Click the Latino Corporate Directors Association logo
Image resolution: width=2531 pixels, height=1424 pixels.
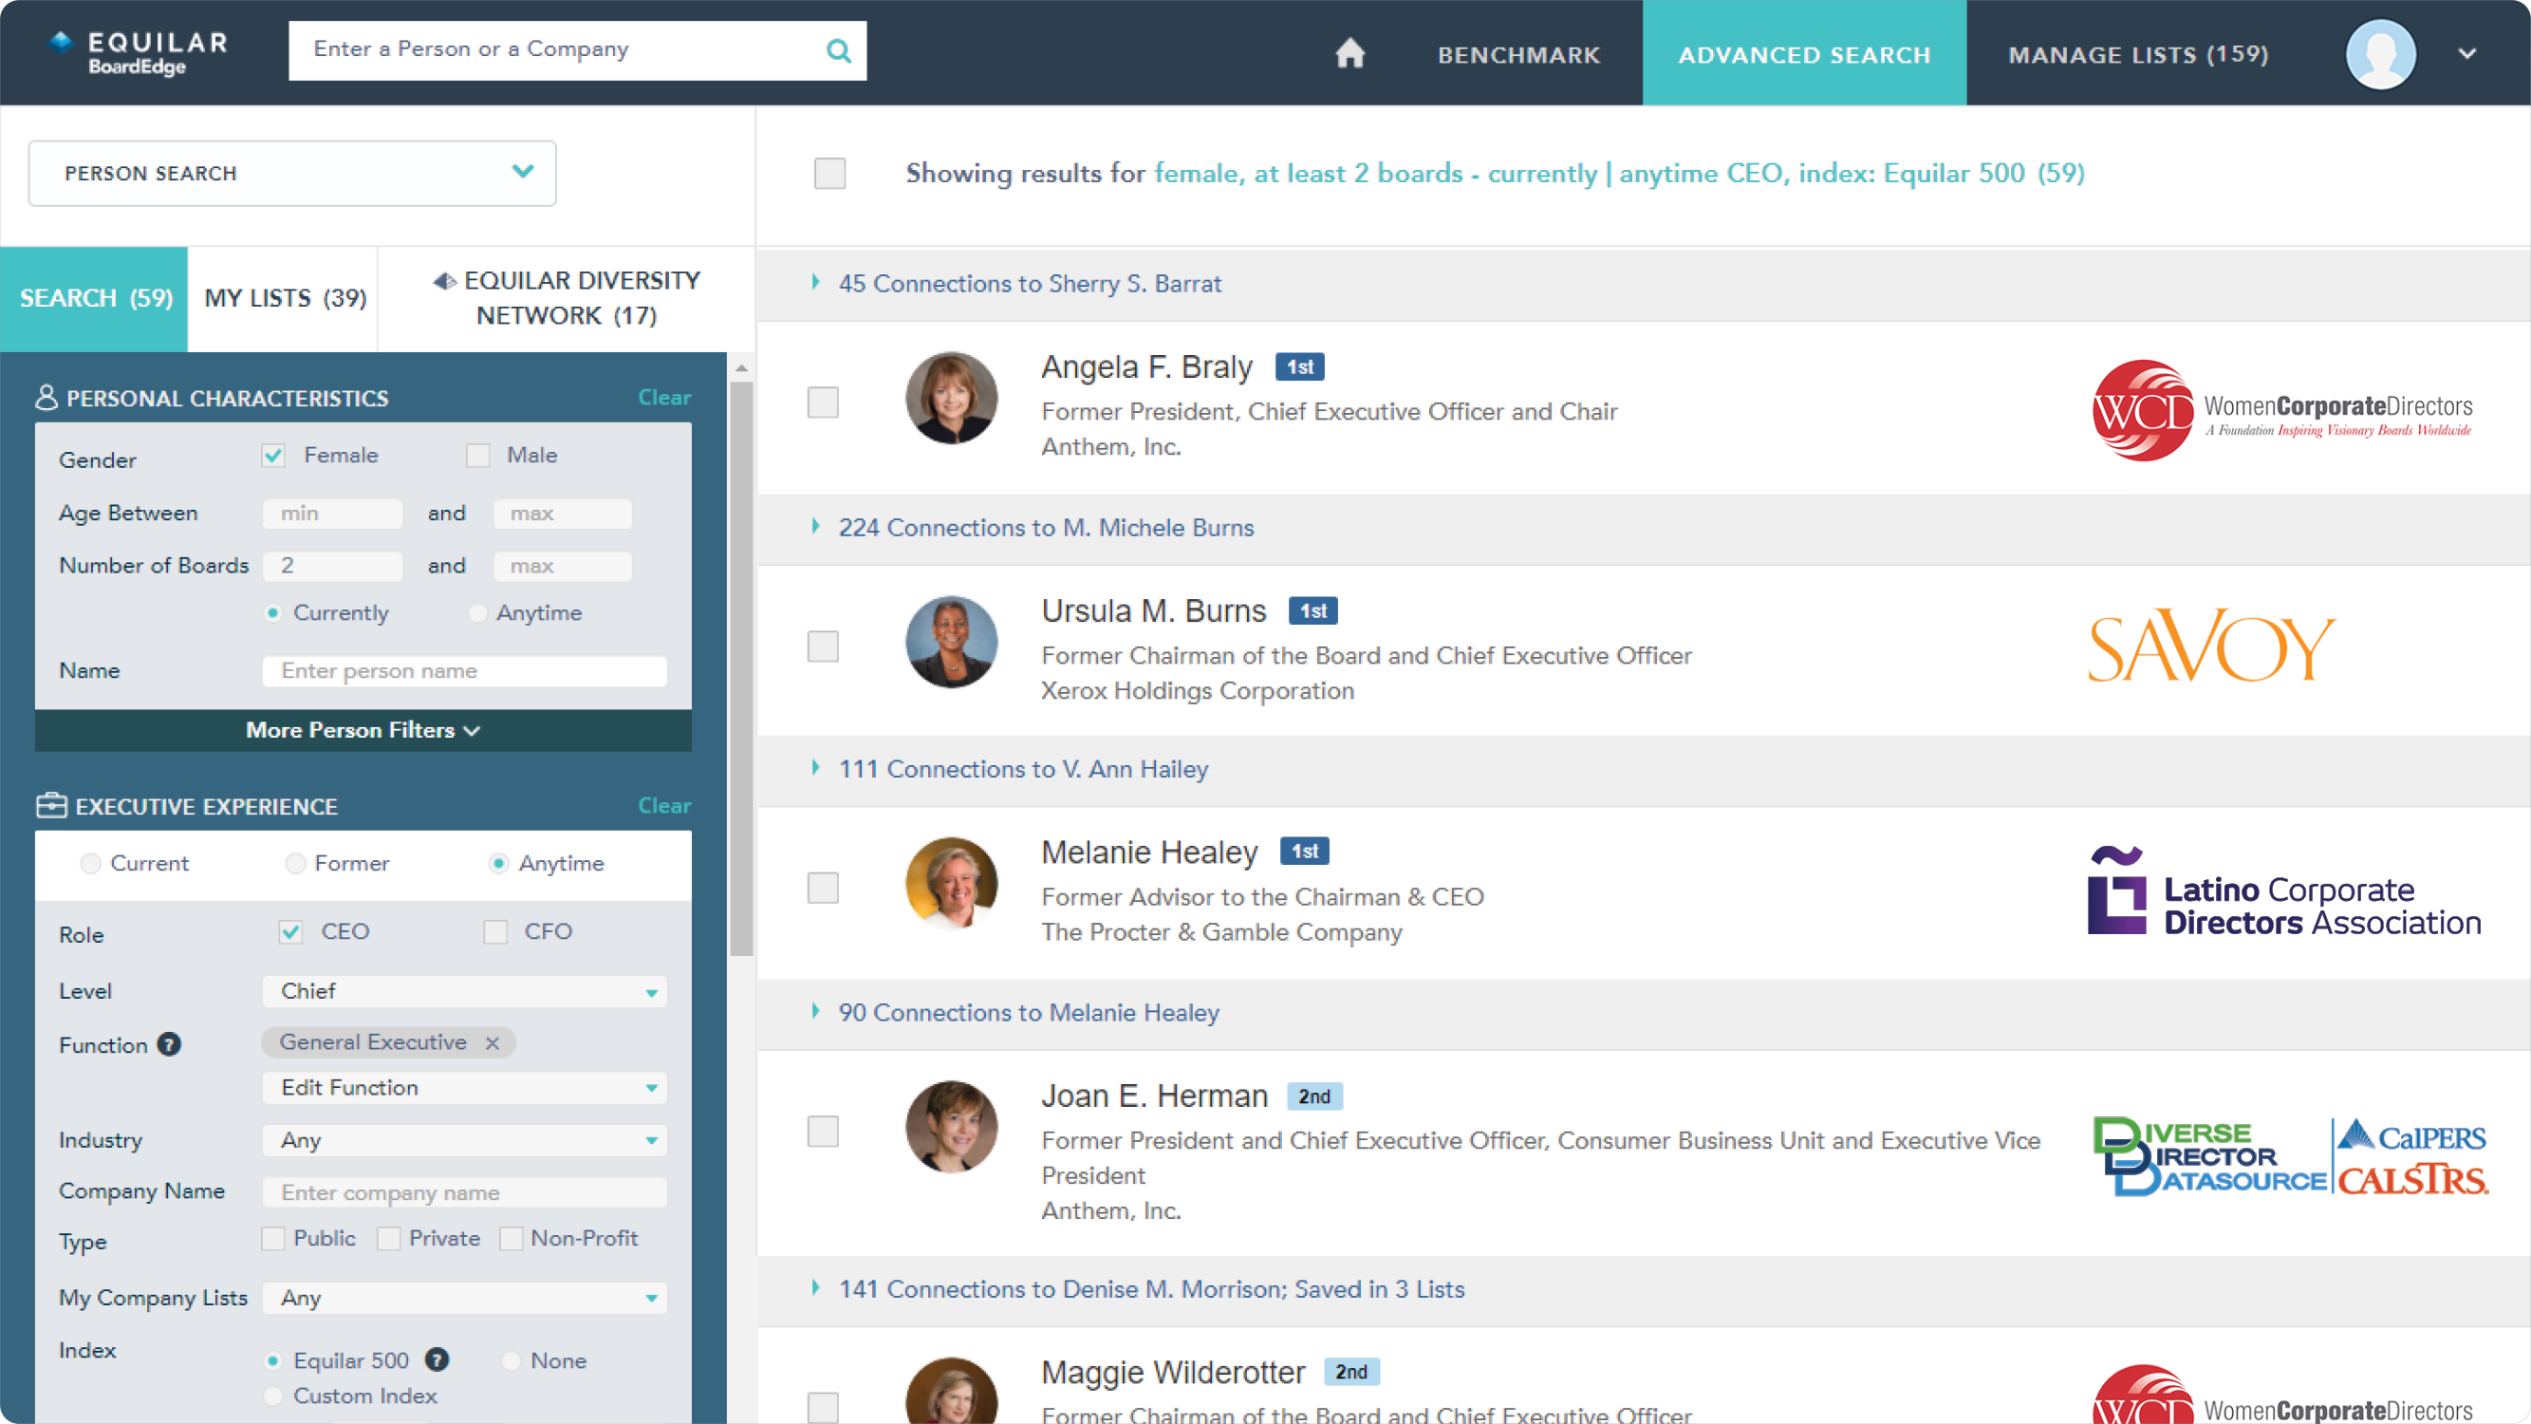(2283, 891)
